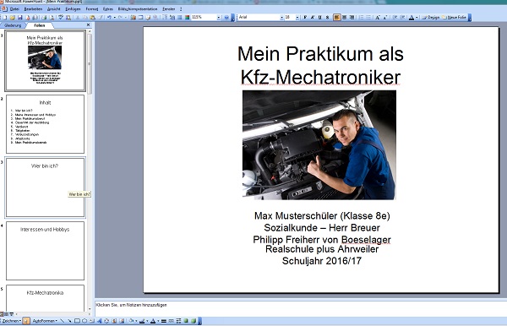Select the Rectangle shape tool
The height and width of the screenshot is (326, 507).
coord(77,321)
